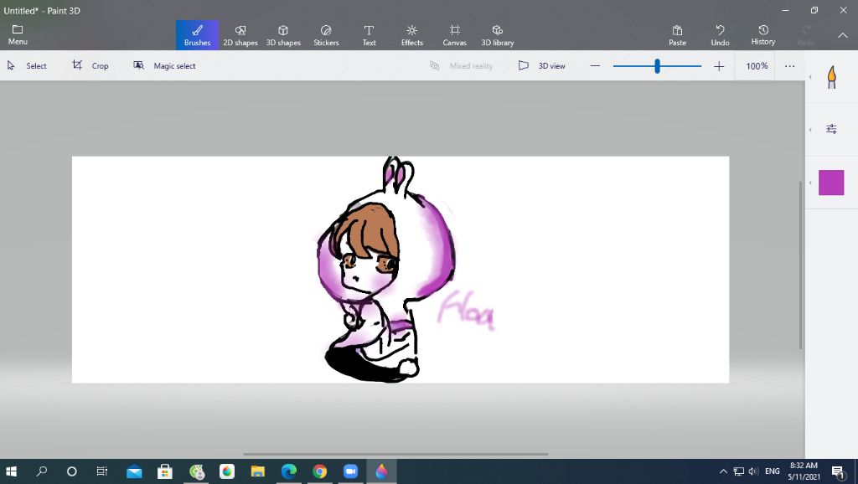Viewport: 858px width, 484px height.
Task: Open Task View on the taskbar
Action: point(102,471)
